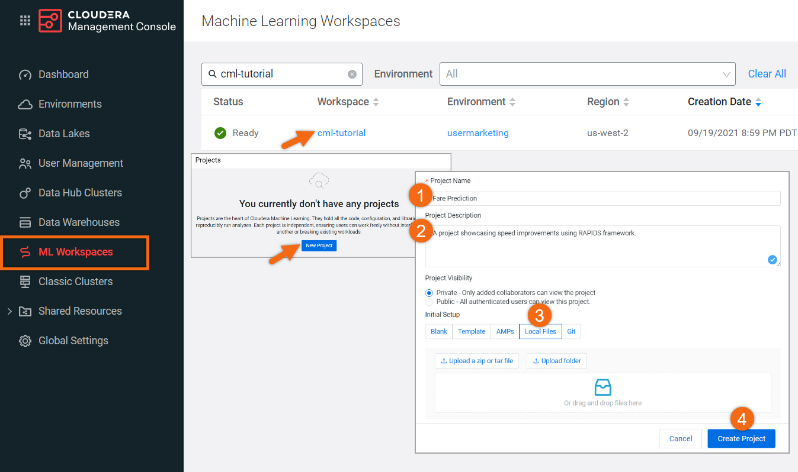
Task: Click the green Ready status icon
Action: [220, 133]
